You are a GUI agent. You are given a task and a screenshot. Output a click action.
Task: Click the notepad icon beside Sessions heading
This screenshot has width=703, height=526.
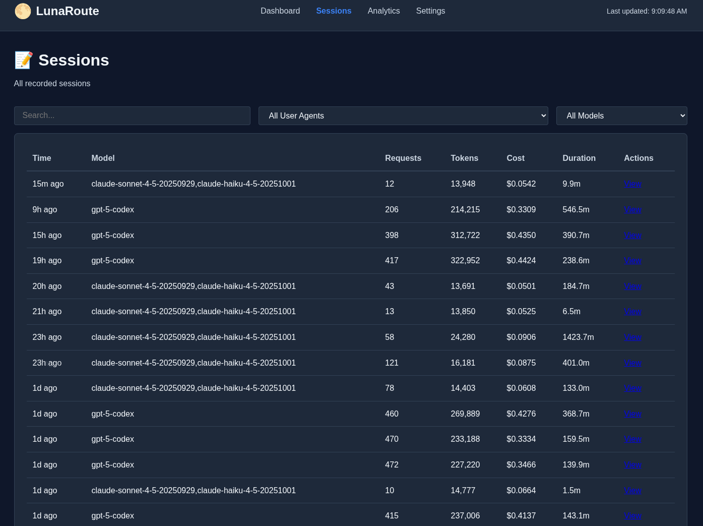24,61
